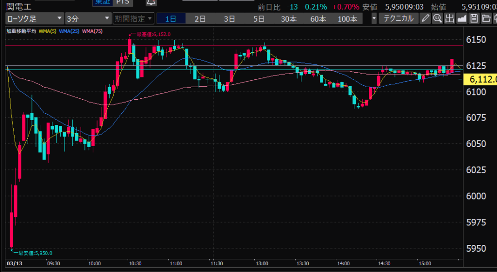Image resolution: width=497 pixels, height=272 pixels.
Task: Select the 60本 bar count tab
Action: coord(318,19)
